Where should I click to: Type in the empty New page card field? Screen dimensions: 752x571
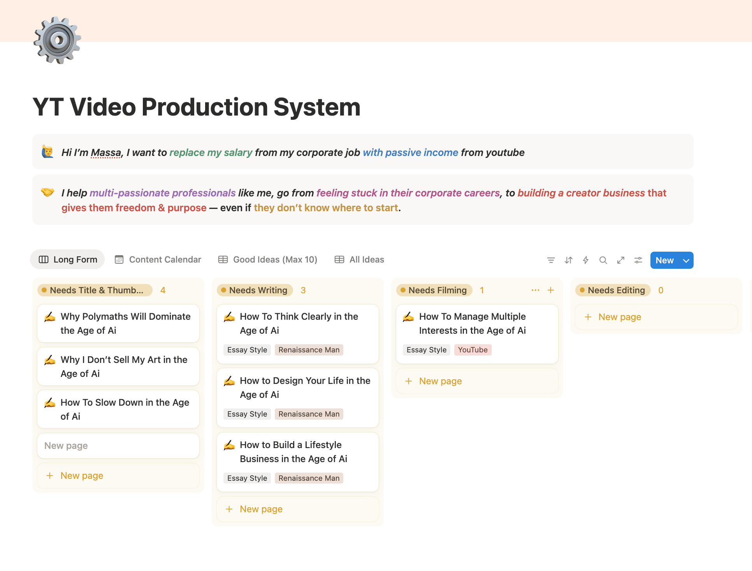tap(118, 446)
